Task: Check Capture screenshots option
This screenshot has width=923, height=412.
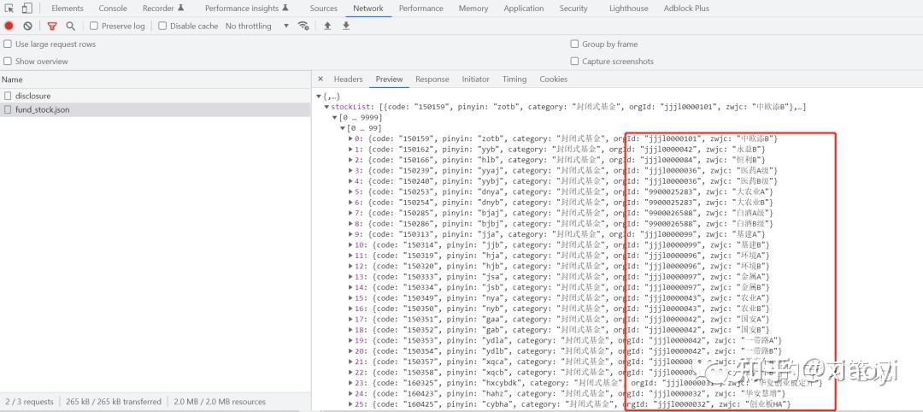Action: 574,62
